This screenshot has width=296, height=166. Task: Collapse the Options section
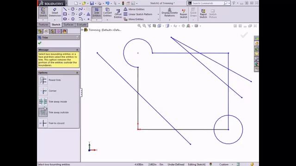coord(77,73)
